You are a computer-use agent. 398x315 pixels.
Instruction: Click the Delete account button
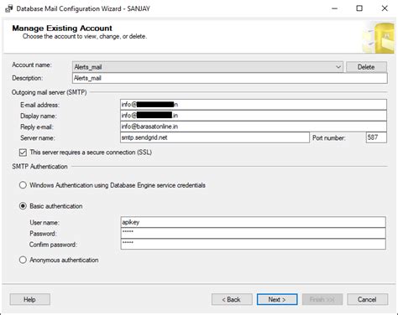click(x=366, y=67)
